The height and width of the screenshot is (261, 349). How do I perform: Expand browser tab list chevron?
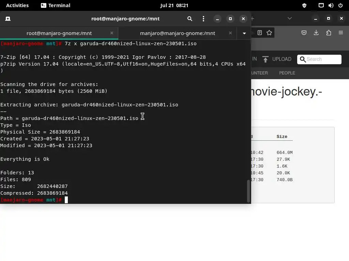tap(290, 18)
